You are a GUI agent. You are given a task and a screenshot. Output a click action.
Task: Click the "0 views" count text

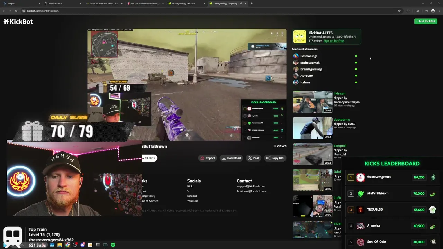tap(280, 146)
